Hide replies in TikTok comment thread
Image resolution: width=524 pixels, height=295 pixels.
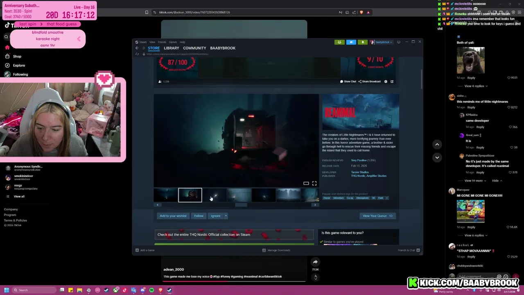point(497,181)
